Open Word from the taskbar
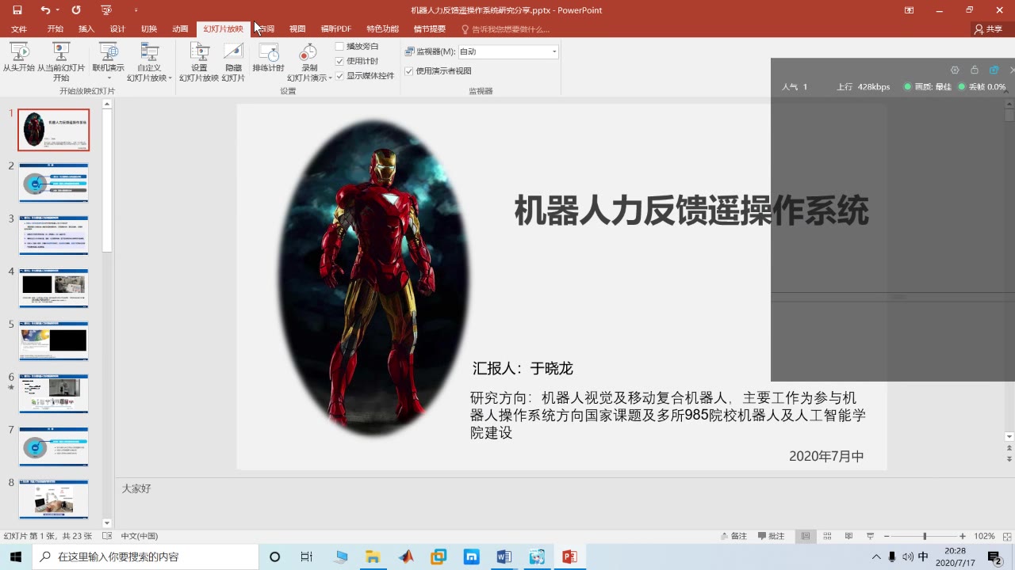The width and height of the screenshot is (1015, 570). coord(504,557)
